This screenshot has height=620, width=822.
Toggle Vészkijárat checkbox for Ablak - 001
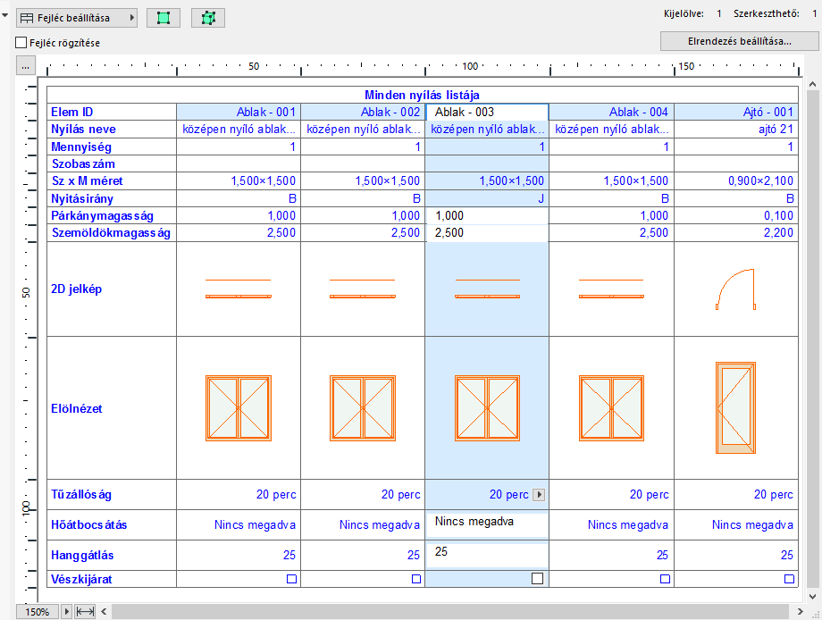(x=291, y=579)
